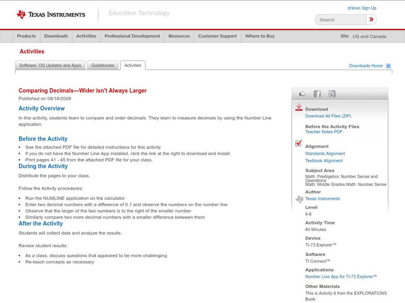Open the Downloads menu
Viewport: 405px width, 303px height.
tap(56, 36)
